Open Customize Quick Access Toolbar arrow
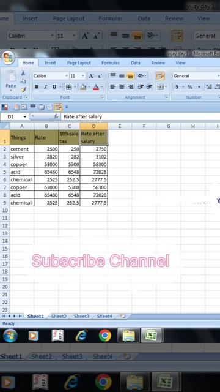Image resolution: width=220 pixels, height=392 pixels. click(x=67, y=107)
